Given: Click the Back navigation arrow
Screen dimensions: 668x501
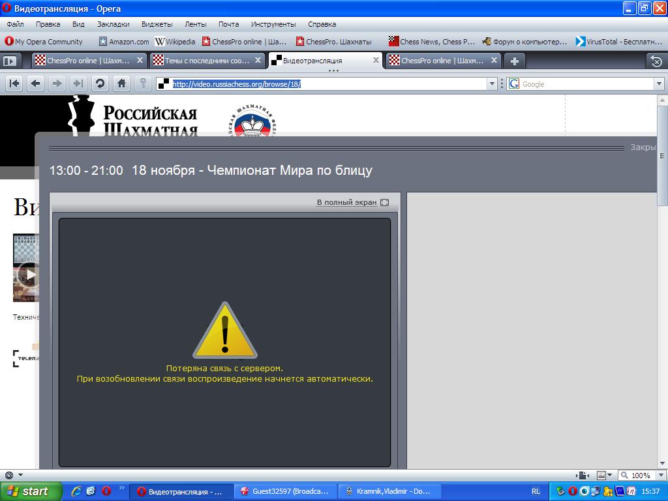Looking at the screenshot, I should coord(36,83).
